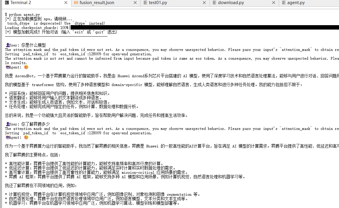339x208 pixels.
Task: Click the smiley emoji after first 'Agent:' label
Action: [26, 67]
